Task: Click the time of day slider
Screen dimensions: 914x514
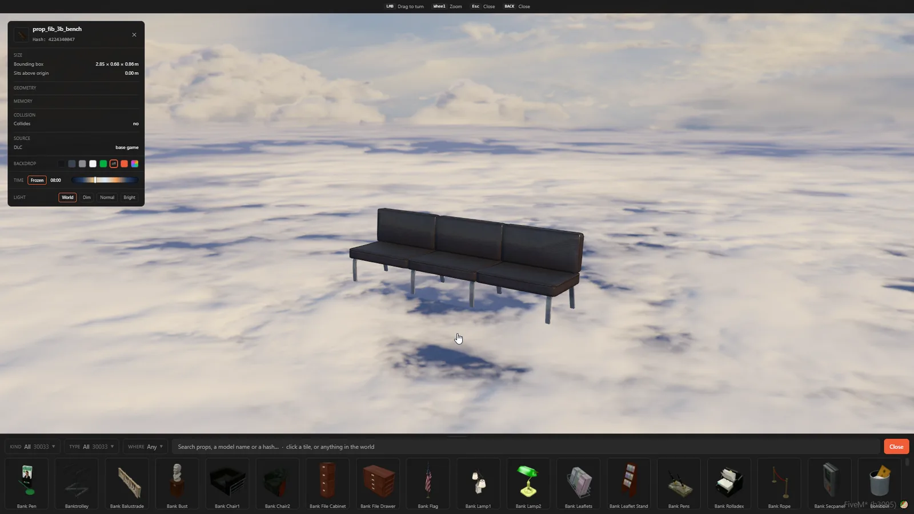Action: [105, 180]
